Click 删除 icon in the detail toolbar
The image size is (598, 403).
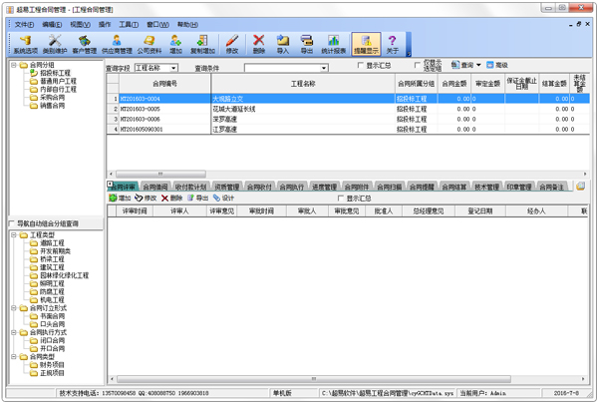click(x=171, y=198)
